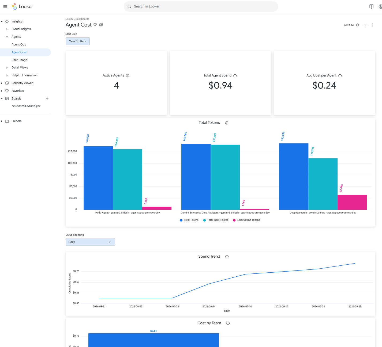Click Deep Research Total Output Tokens bar
Viewport: 382px width, 347px height.
tap(352, 202)
